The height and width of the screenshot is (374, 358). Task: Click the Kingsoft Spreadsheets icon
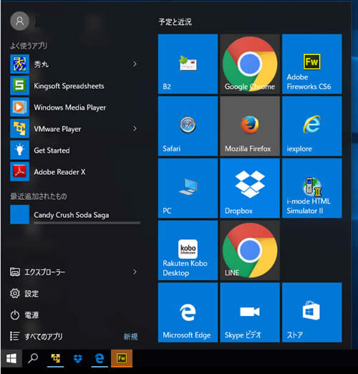click(19, 85)
